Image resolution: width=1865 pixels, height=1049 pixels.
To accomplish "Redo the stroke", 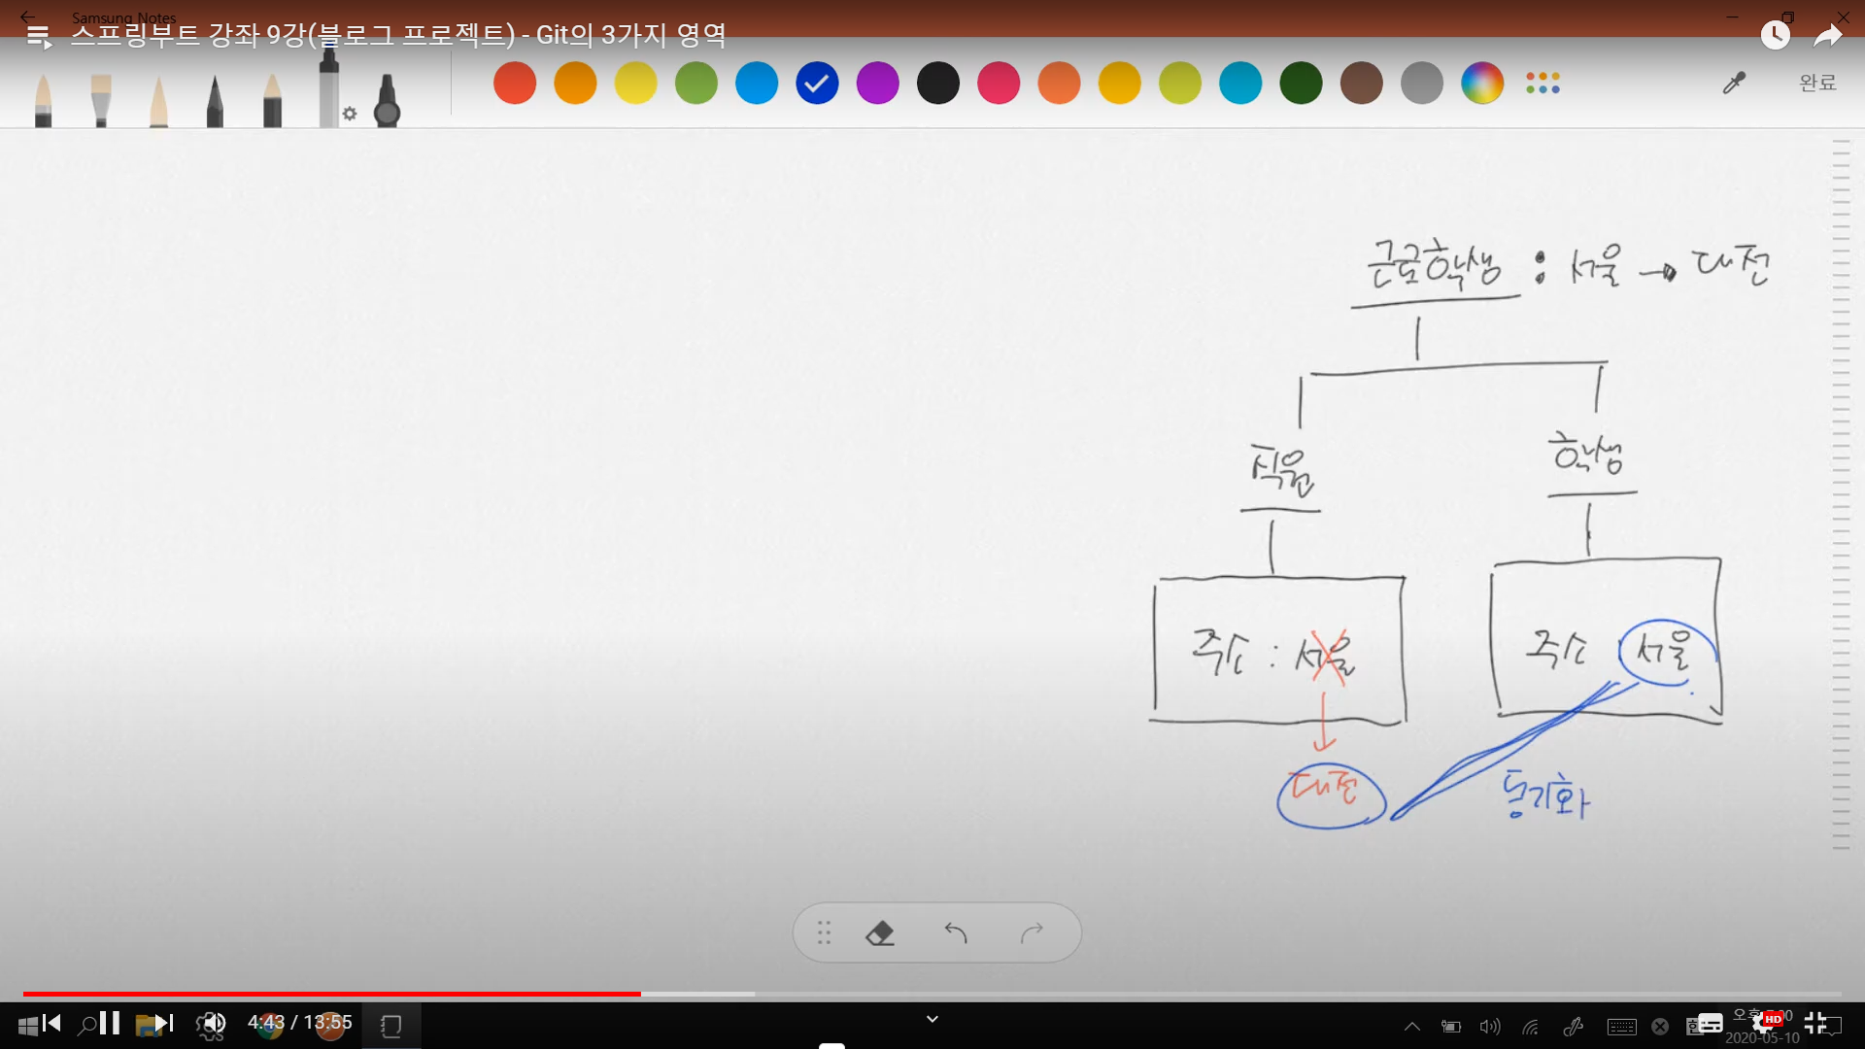I will pyautogui.click(x=1032, y=933).
